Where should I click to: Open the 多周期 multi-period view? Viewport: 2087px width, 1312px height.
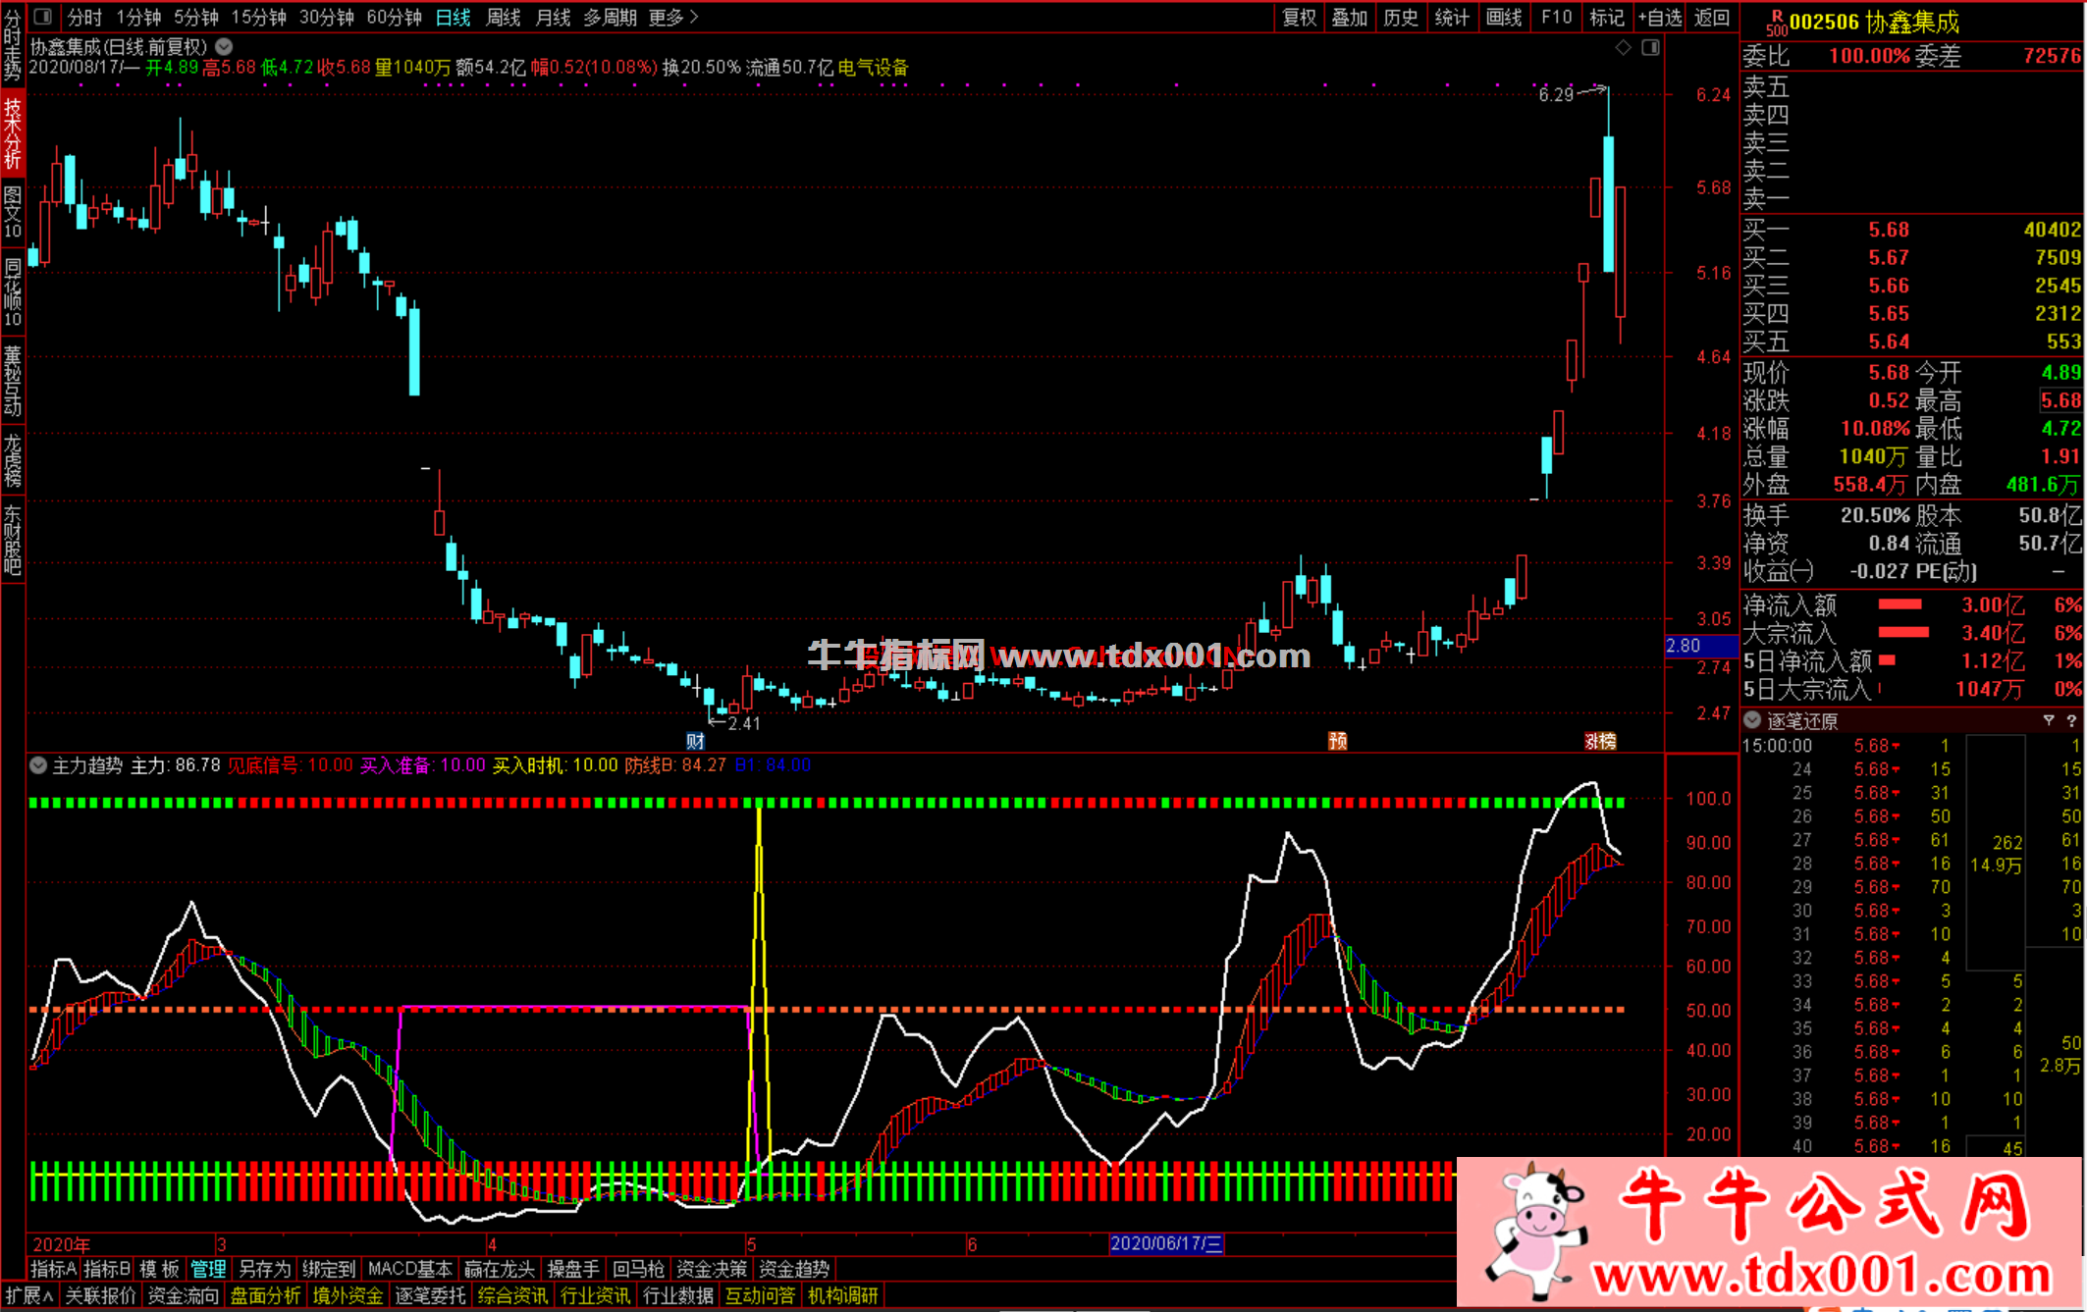tap(610, 18)
